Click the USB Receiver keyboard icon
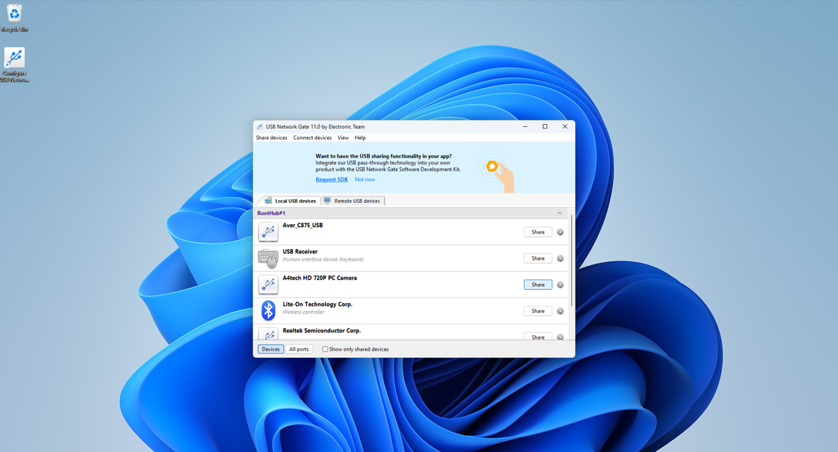838x452 pixels. tap(267, 258)
